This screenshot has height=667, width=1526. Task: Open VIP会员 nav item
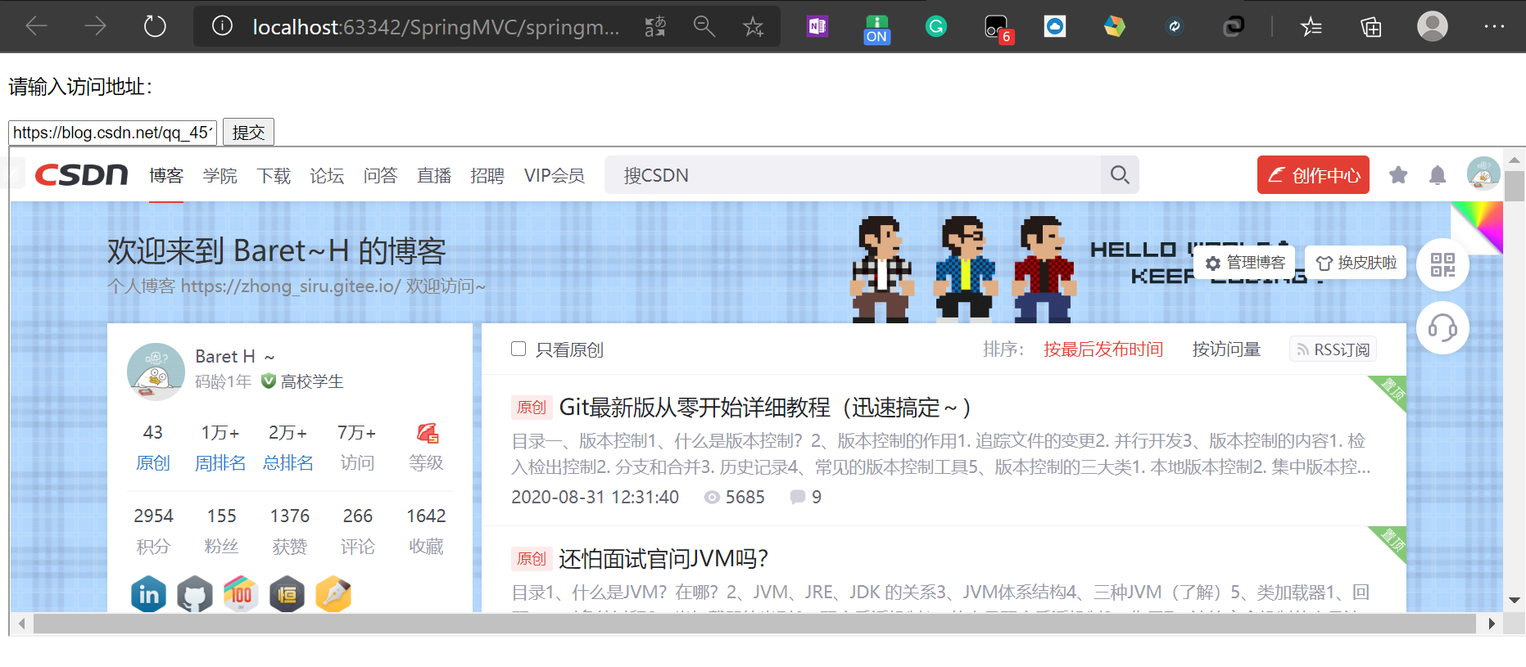[x=555, y=175]
